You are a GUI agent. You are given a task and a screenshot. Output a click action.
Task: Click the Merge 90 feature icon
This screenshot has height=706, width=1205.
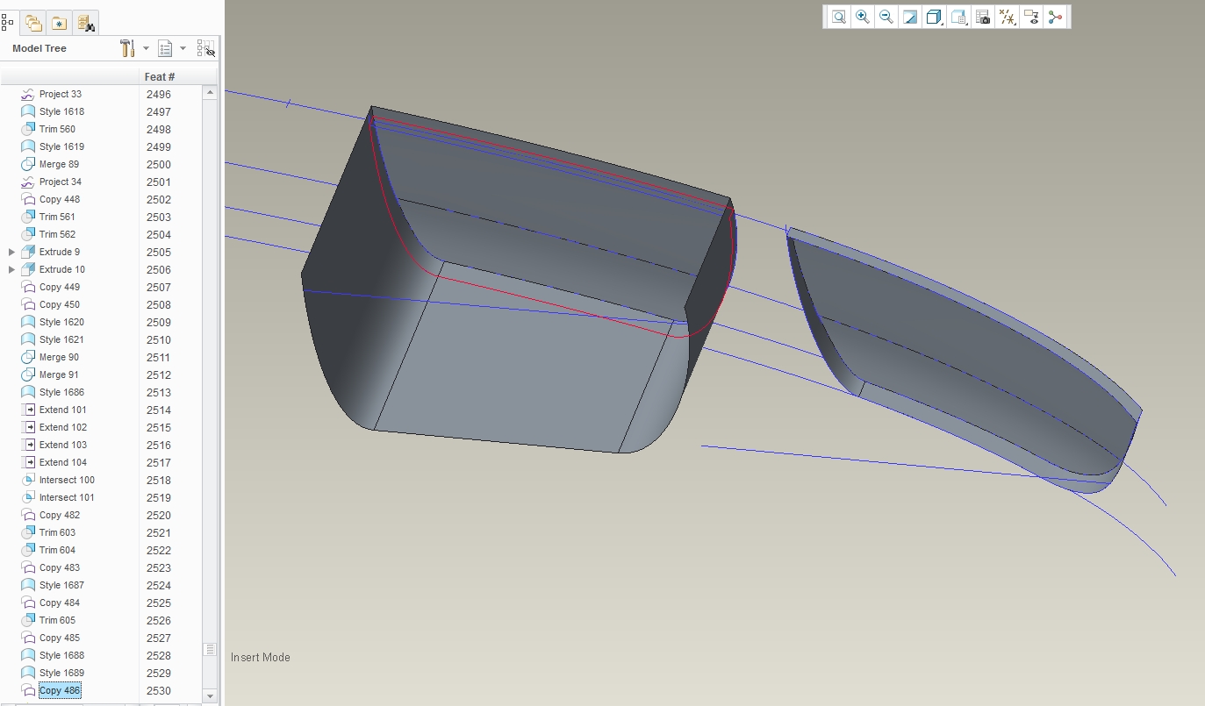click(x=28, y=357)
